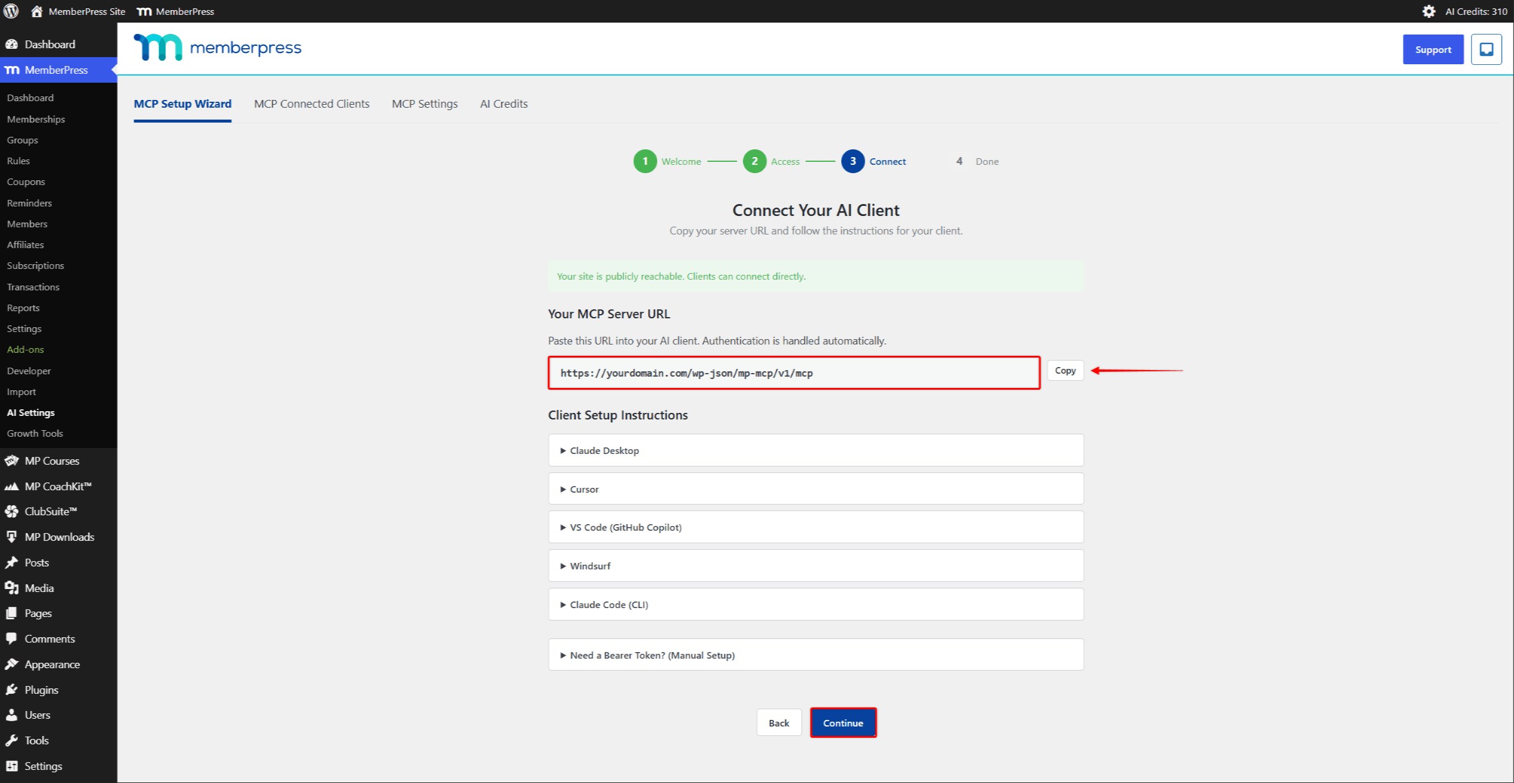Click the Back button
This screenshot has height=783, width=1514.
click(x=779, y=723)
